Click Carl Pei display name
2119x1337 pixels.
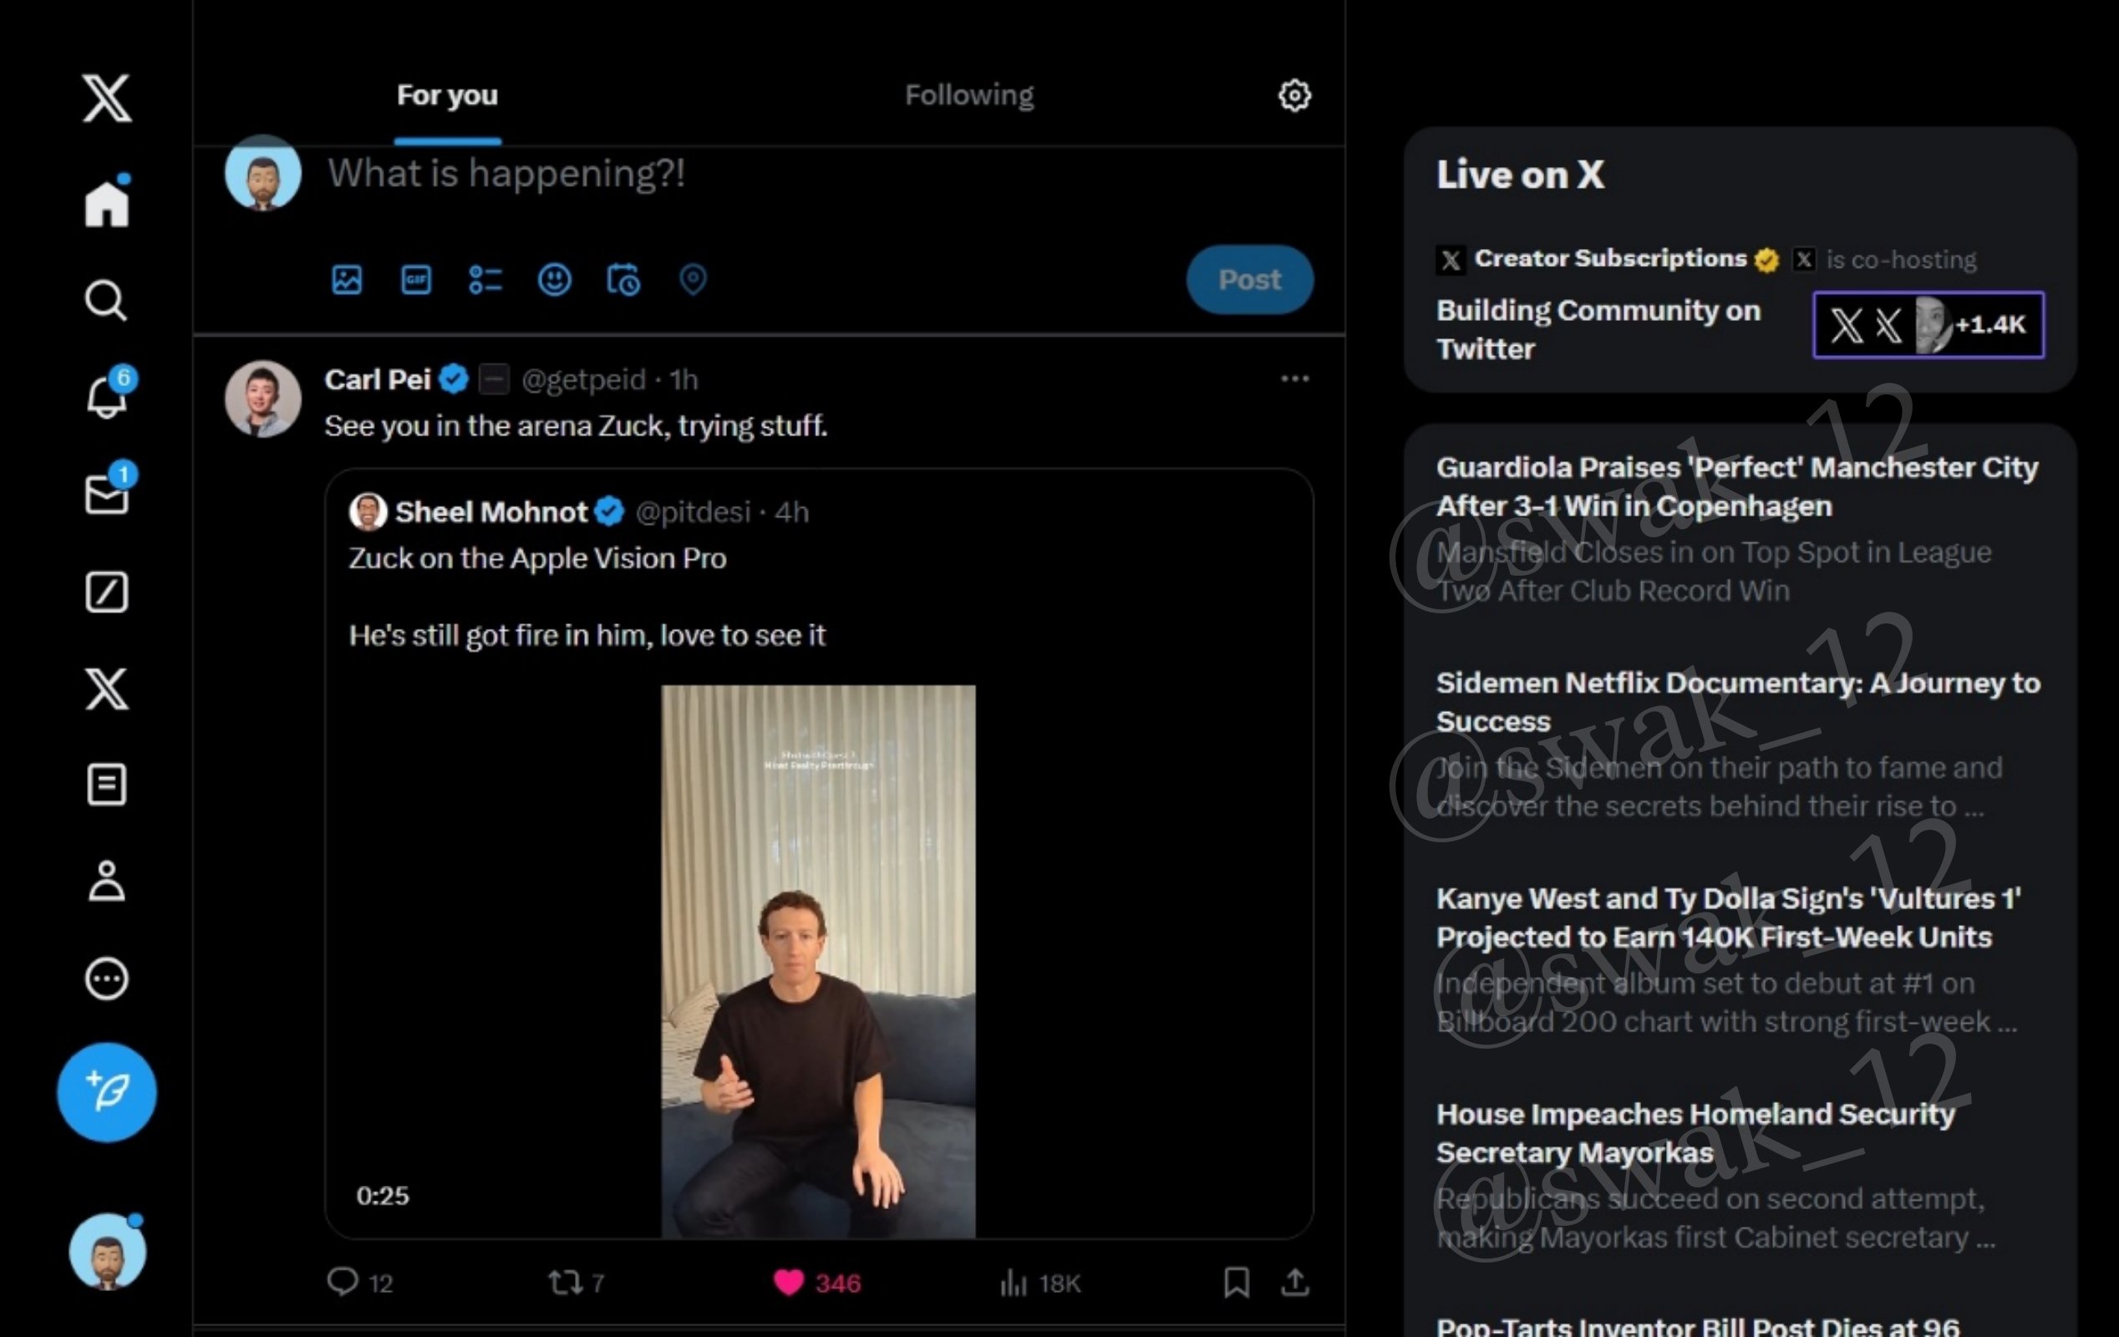tap(378, 379)
